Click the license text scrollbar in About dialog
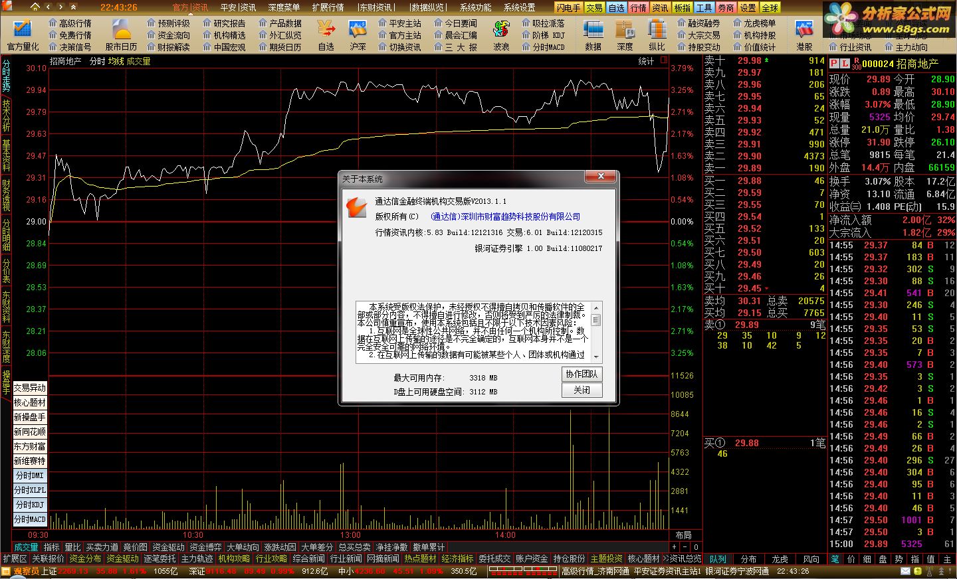This screenshot has height=579, width=957. click(x=595, y=331)
